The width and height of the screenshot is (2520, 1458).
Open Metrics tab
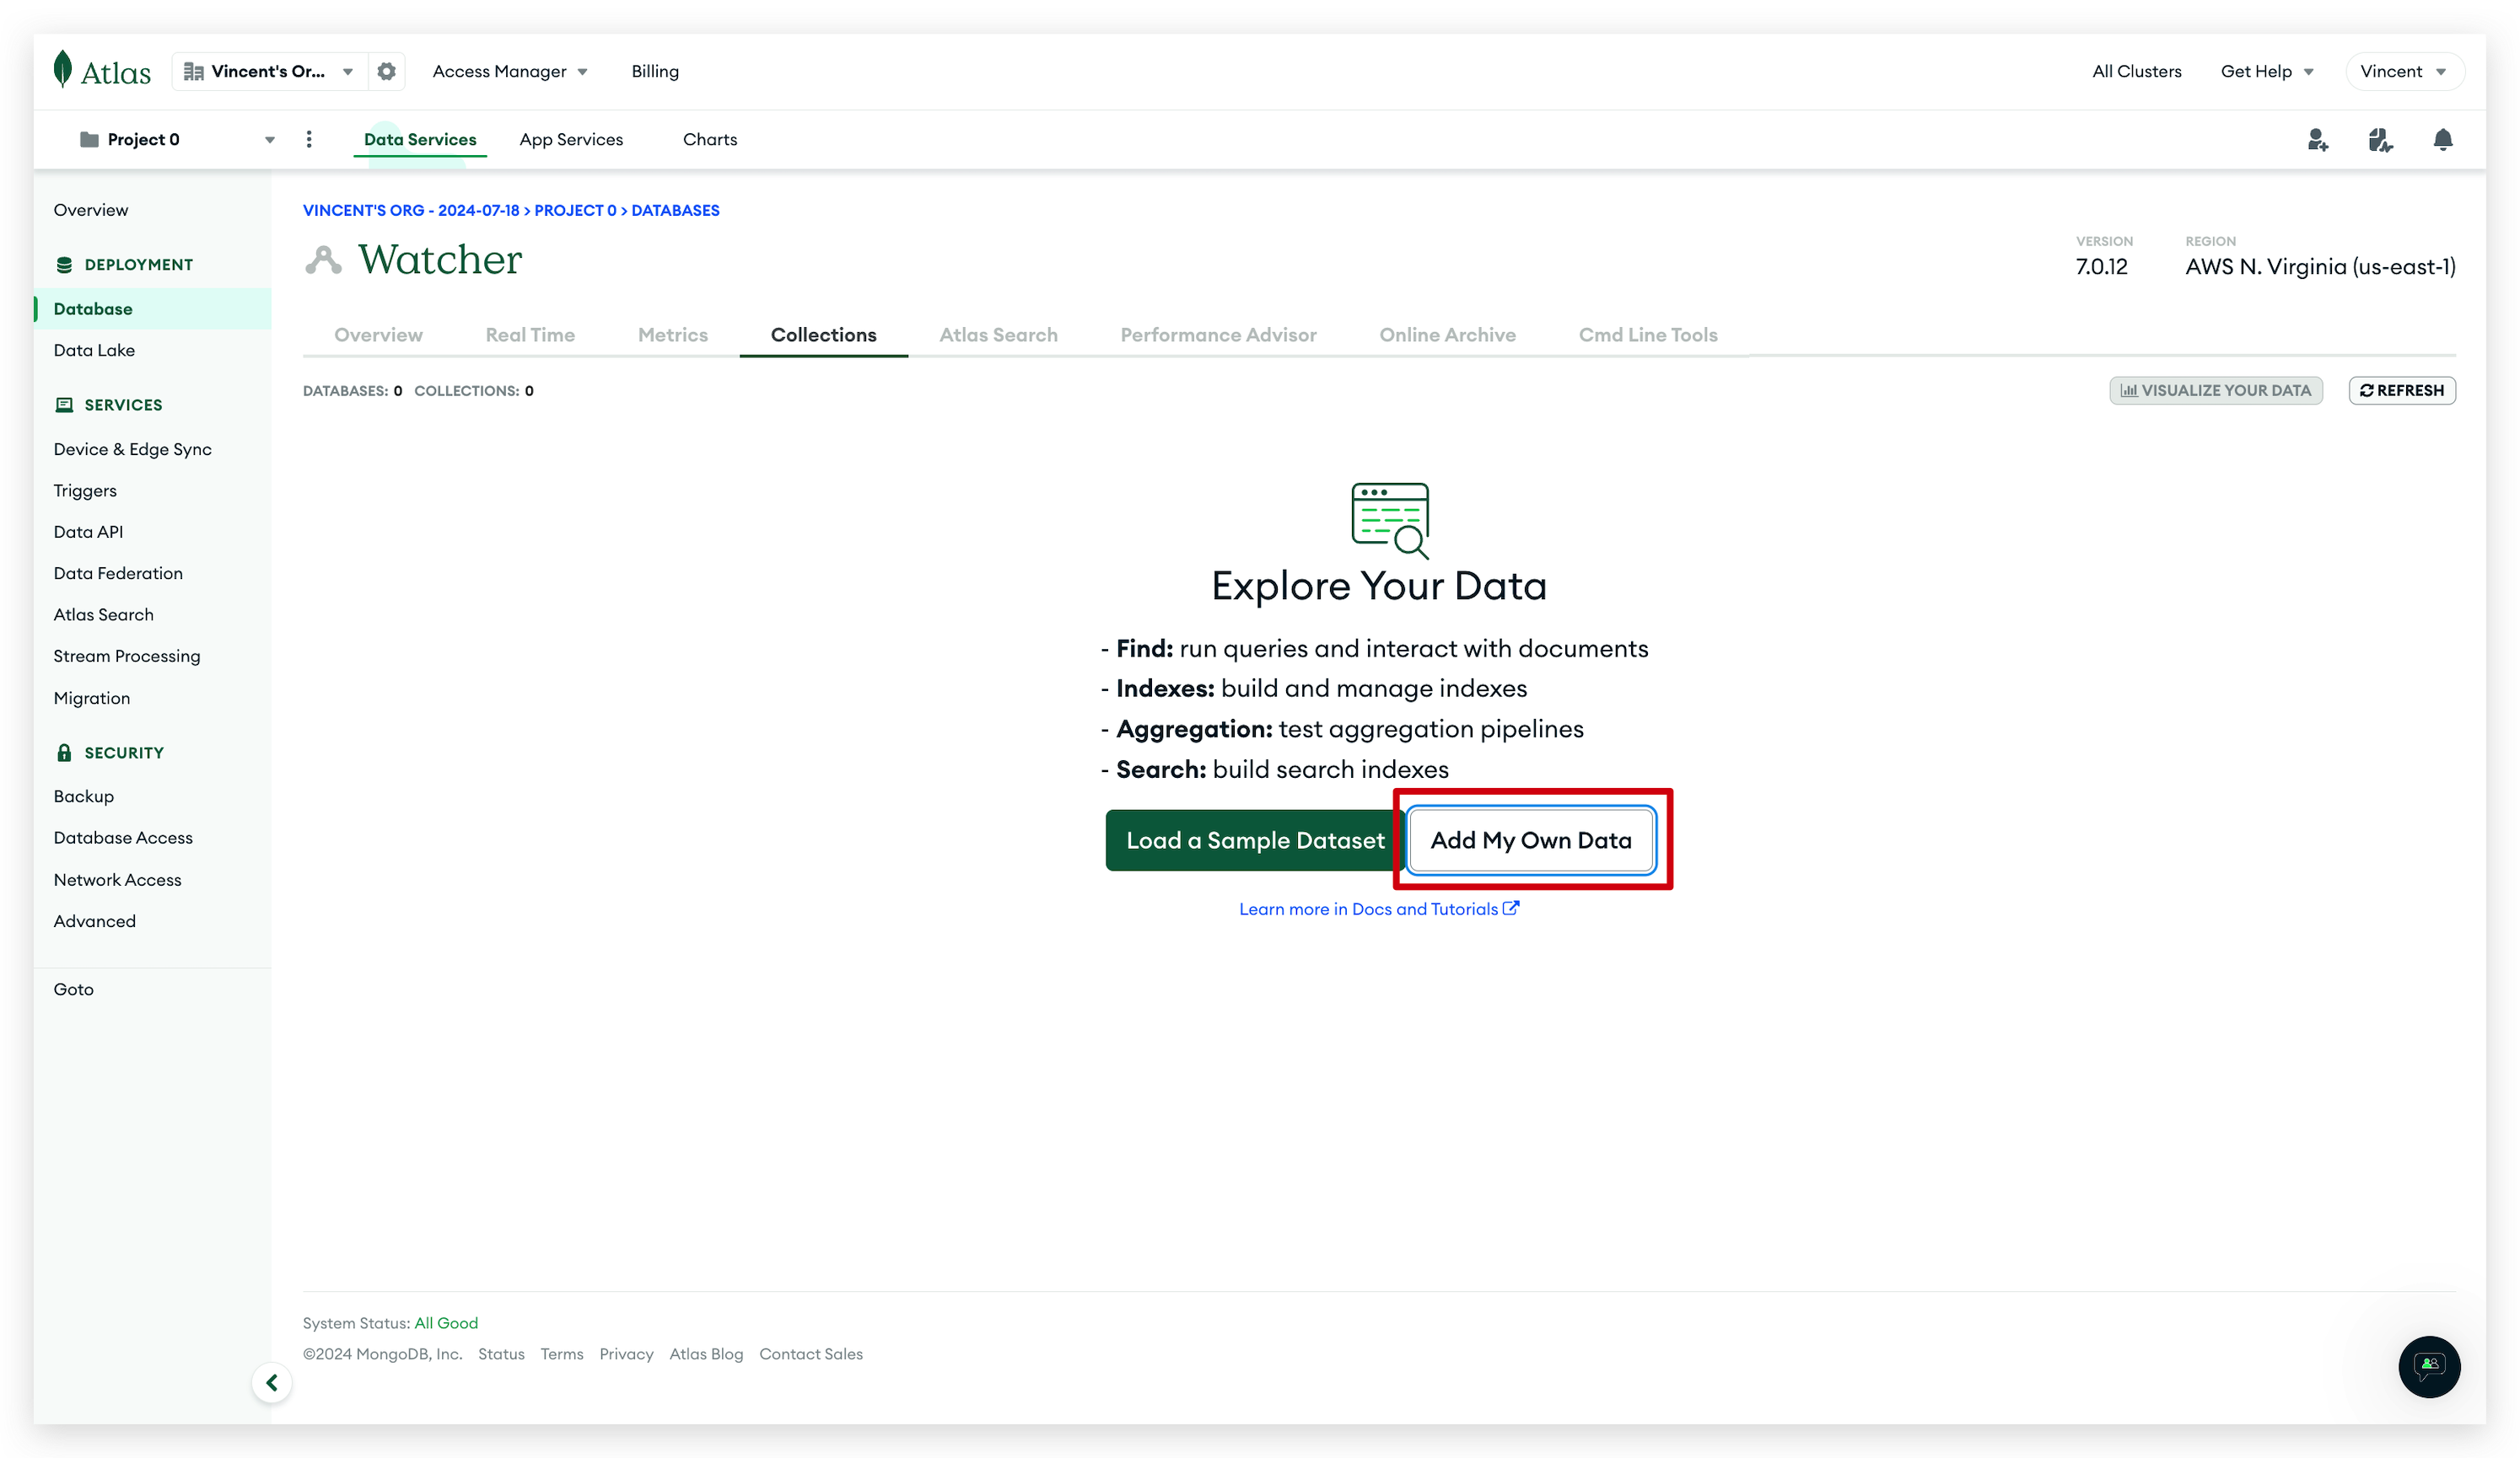point(672,335)
